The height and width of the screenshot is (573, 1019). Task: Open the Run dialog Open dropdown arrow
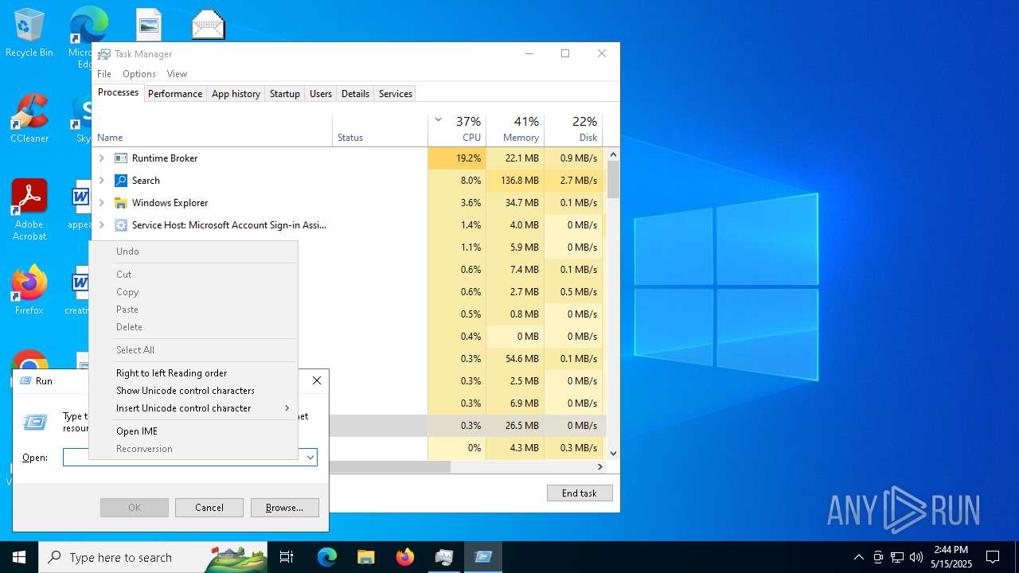point(310,458)
